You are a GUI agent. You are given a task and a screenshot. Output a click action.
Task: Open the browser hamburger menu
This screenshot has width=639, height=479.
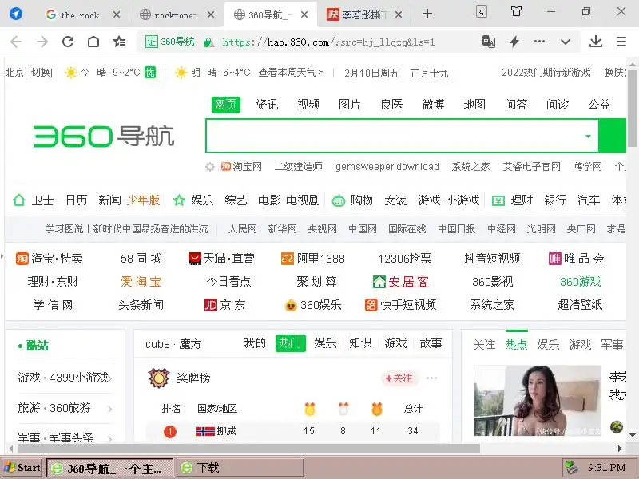[x=621, y=42]
